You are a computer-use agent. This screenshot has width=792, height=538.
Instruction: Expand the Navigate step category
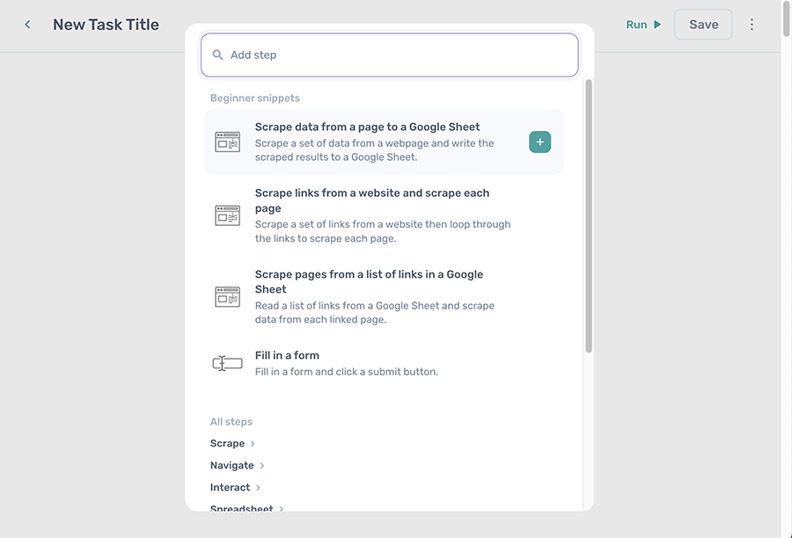[x=231, y=465]
